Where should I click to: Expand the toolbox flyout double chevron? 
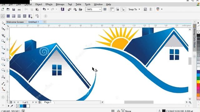3,105
